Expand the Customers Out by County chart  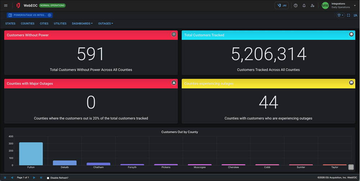click(351, 167)
